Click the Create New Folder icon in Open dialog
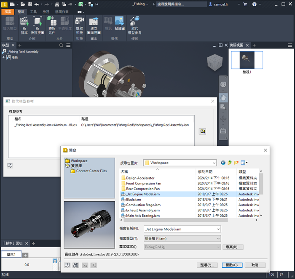 (236, 163)
